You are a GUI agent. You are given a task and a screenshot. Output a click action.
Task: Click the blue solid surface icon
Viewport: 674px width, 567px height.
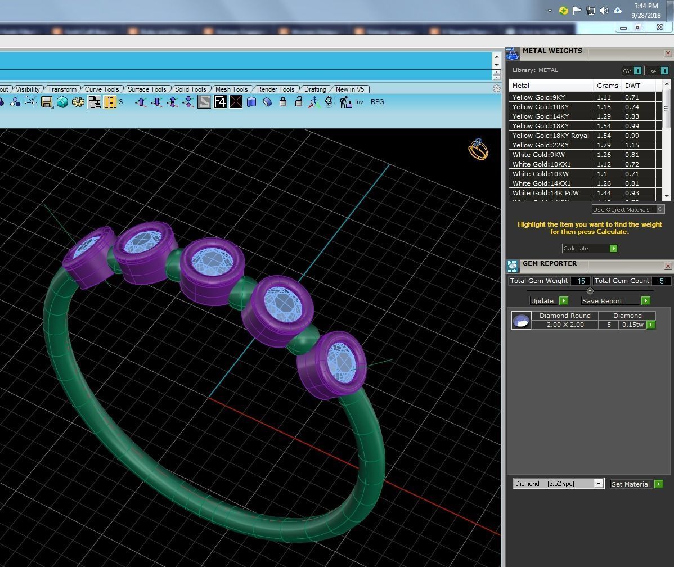pos(251,102)
